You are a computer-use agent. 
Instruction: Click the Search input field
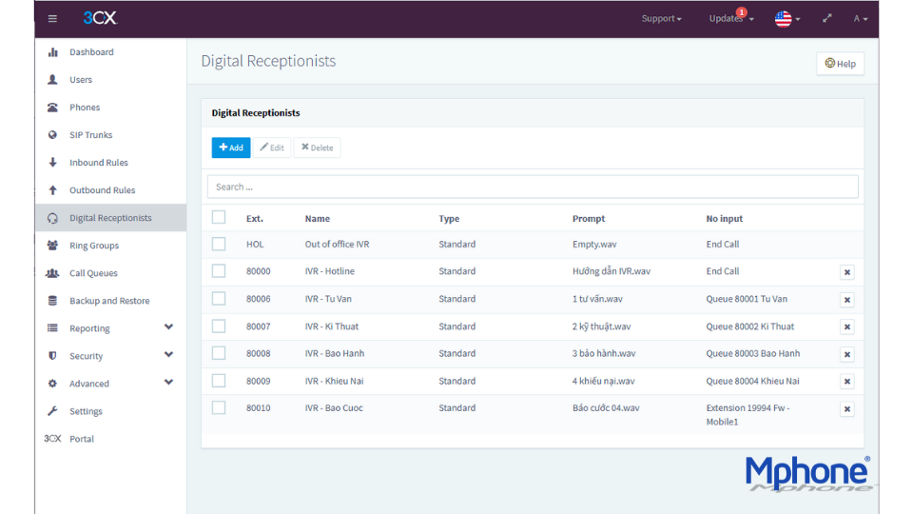(x=533, y=187)
